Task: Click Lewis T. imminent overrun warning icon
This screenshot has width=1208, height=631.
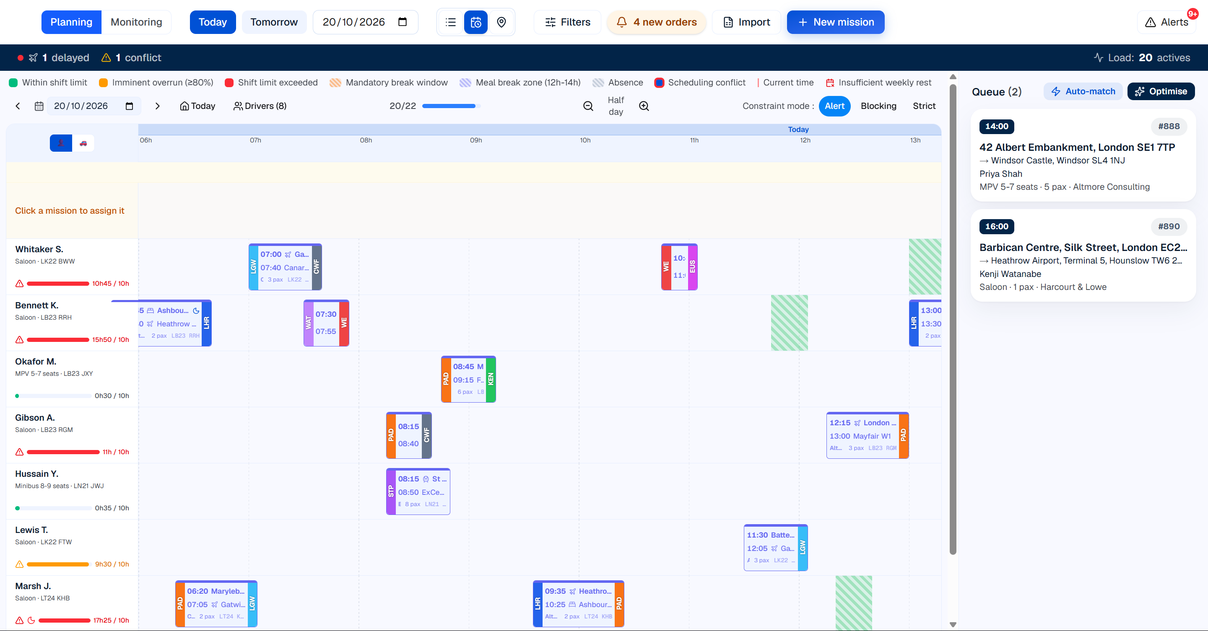Action: [19, 564]
